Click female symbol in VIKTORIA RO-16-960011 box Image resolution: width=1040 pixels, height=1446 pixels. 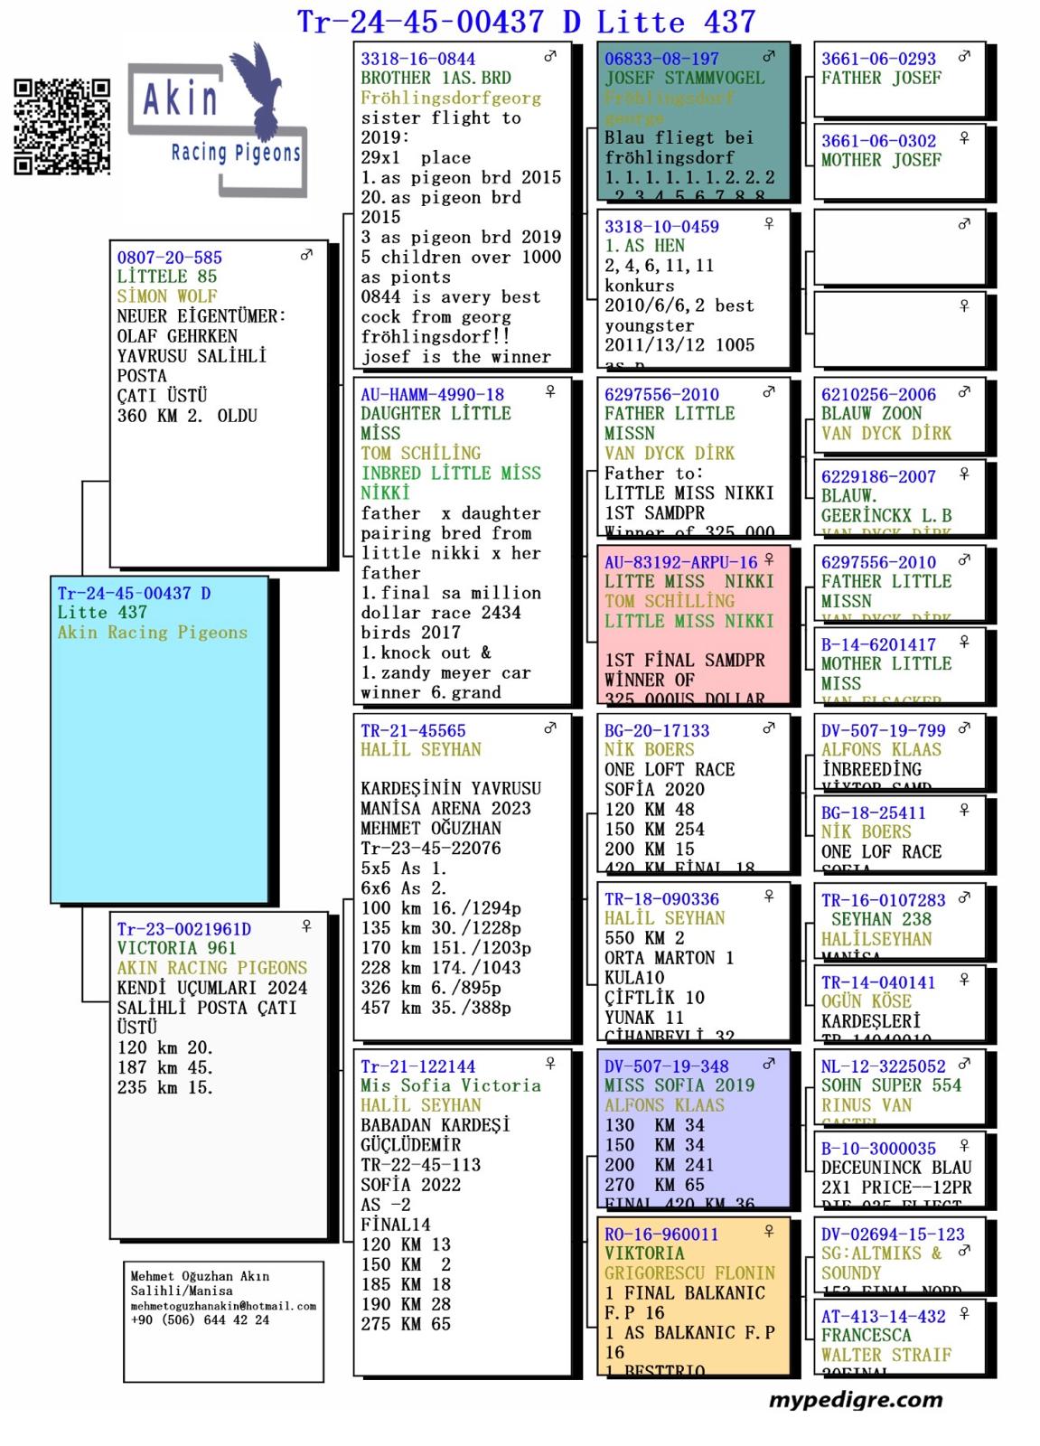point(769,1232)
